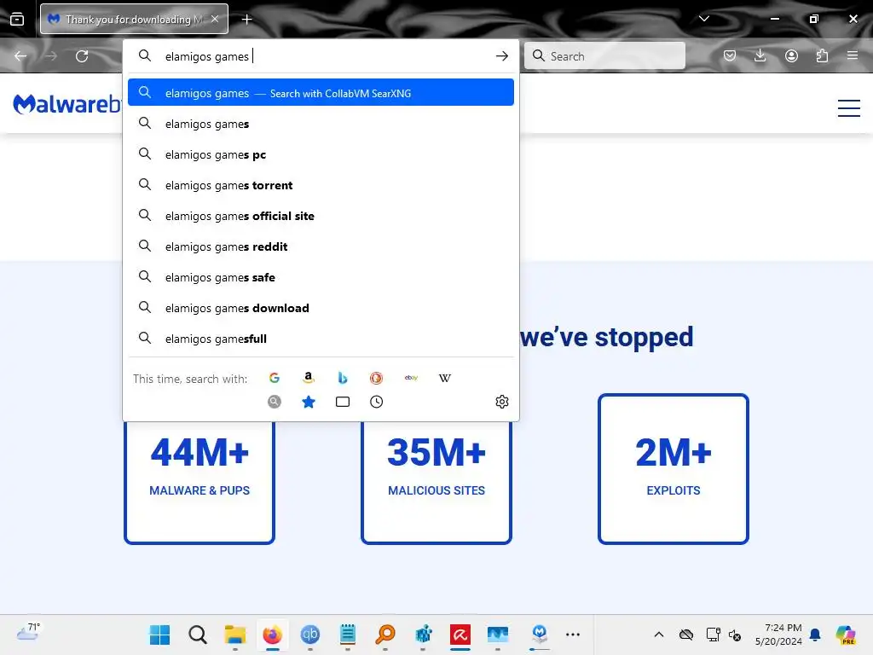The height and width of the screenshot is (655, 873).
Task: Open more taskbar apps overflow
Action: click(x=572, y=635)
